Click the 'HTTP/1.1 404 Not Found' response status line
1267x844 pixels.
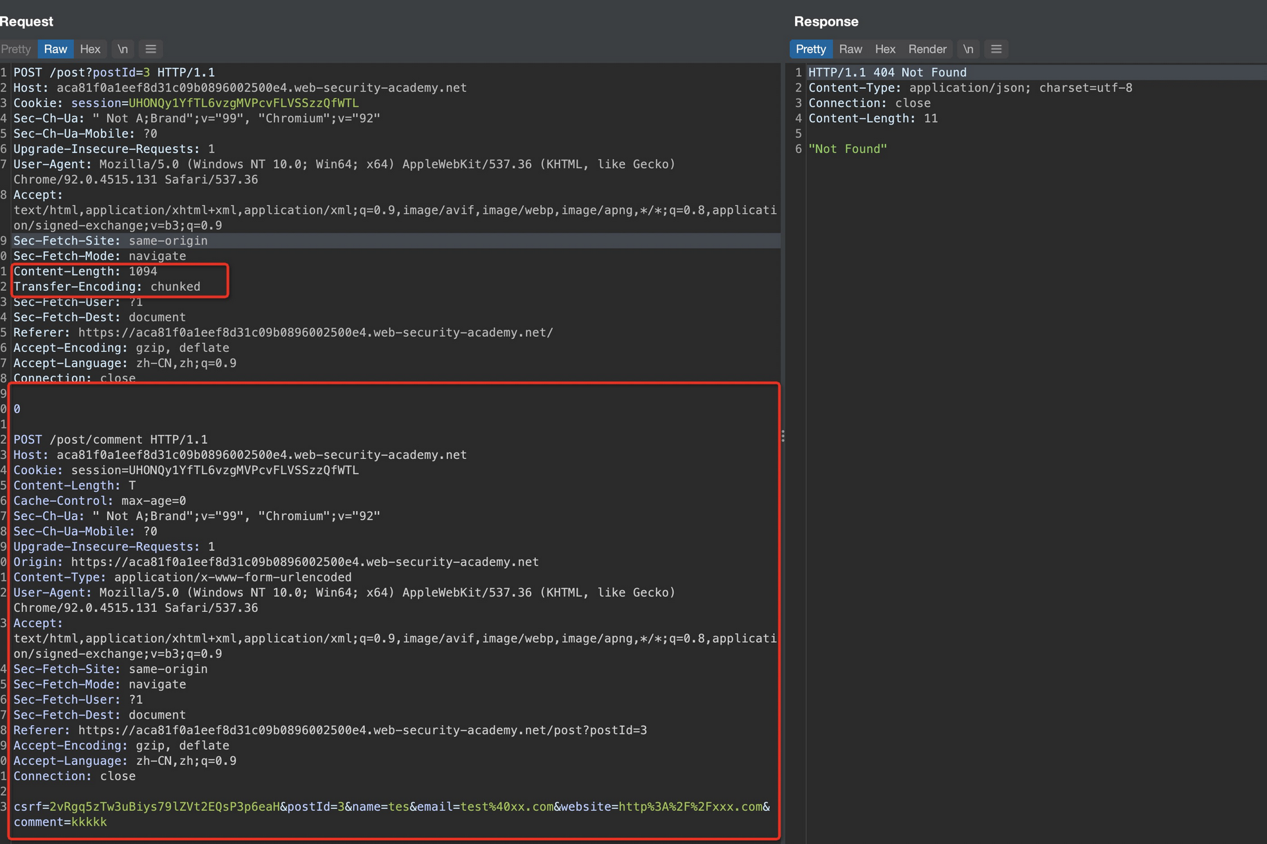[x=888, y=73]
